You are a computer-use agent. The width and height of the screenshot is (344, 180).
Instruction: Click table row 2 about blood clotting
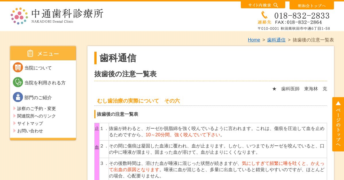213,149
